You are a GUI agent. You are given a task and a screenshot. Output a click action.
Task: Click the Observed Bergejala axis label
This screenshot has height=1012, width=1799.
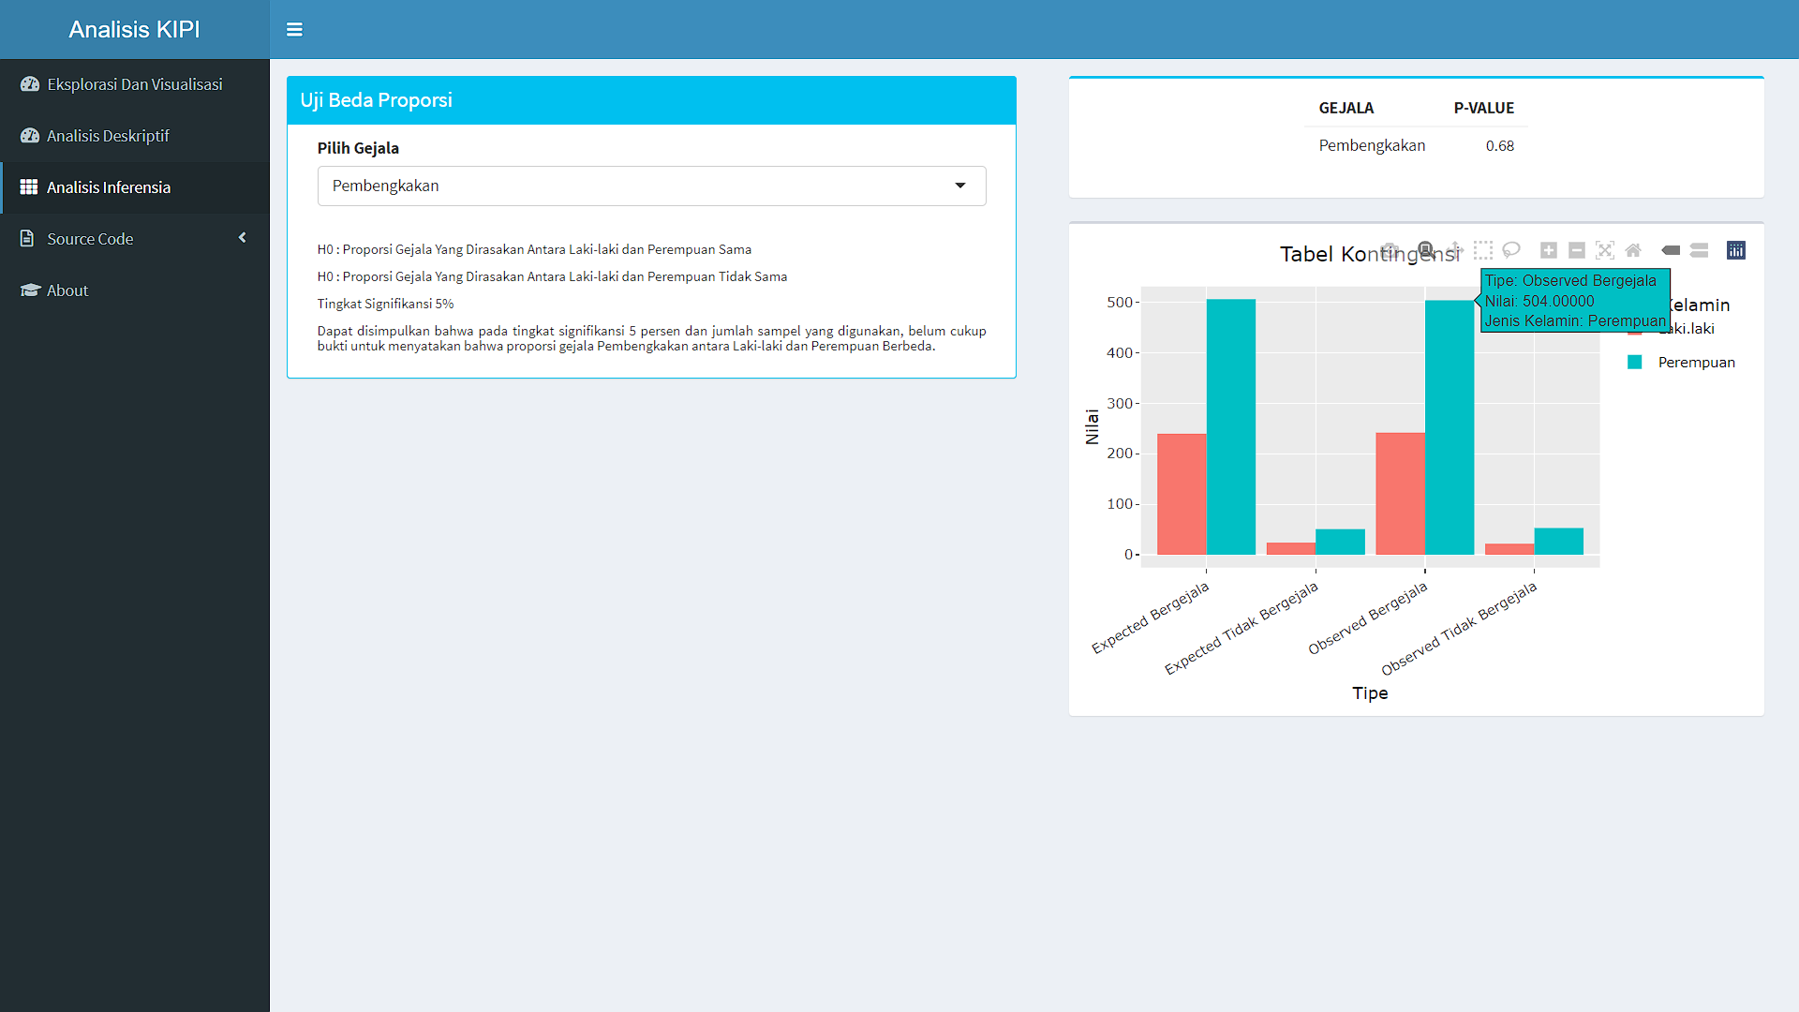[x=1368, y=618]
